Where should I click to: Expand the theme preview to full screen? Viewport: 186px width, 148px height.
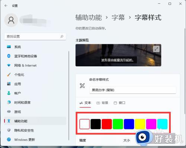pos(156,49)
